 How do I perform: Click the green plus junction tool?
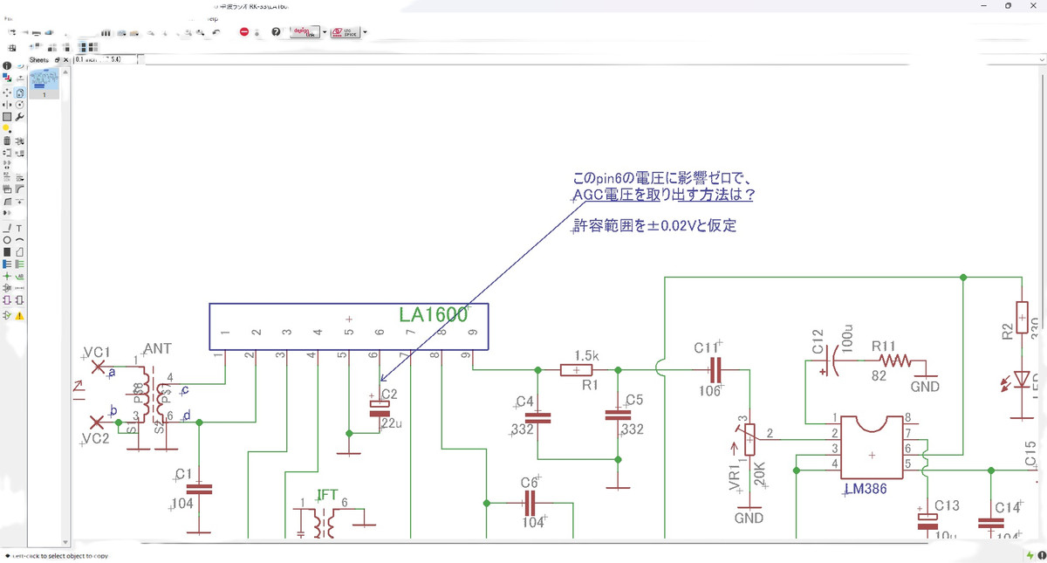coord(7,276)
